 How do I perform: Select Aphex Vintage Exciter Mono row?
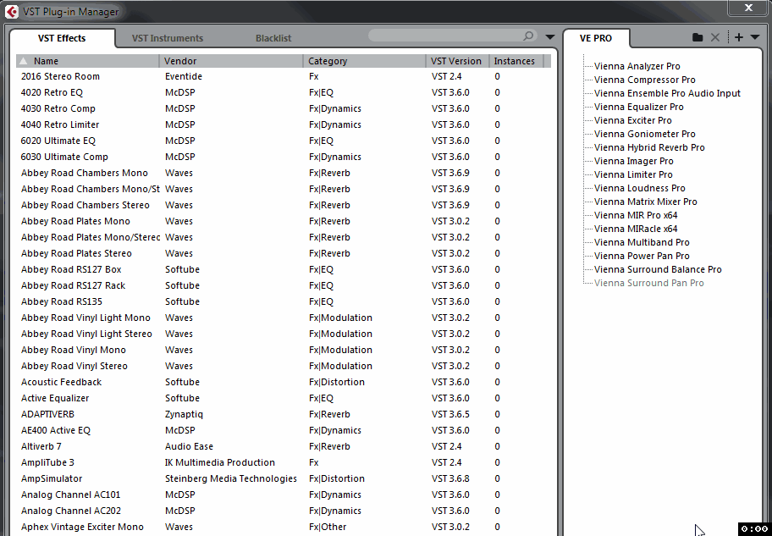point(283,528)
